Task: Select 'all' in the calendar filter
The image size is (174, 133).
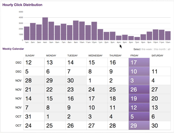Action: tap(169, 49)
